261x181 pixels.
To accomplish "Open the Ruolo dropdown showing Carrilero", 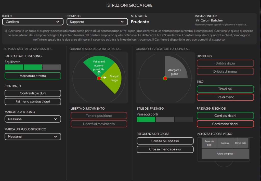I will (32, 22).
